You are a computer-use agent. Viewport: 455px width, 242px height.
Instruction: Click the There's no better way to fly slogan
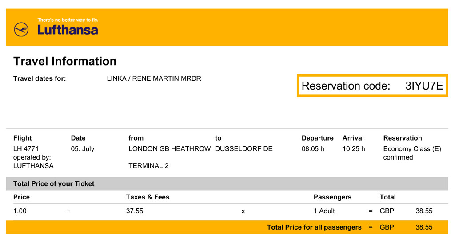point(68,20)
